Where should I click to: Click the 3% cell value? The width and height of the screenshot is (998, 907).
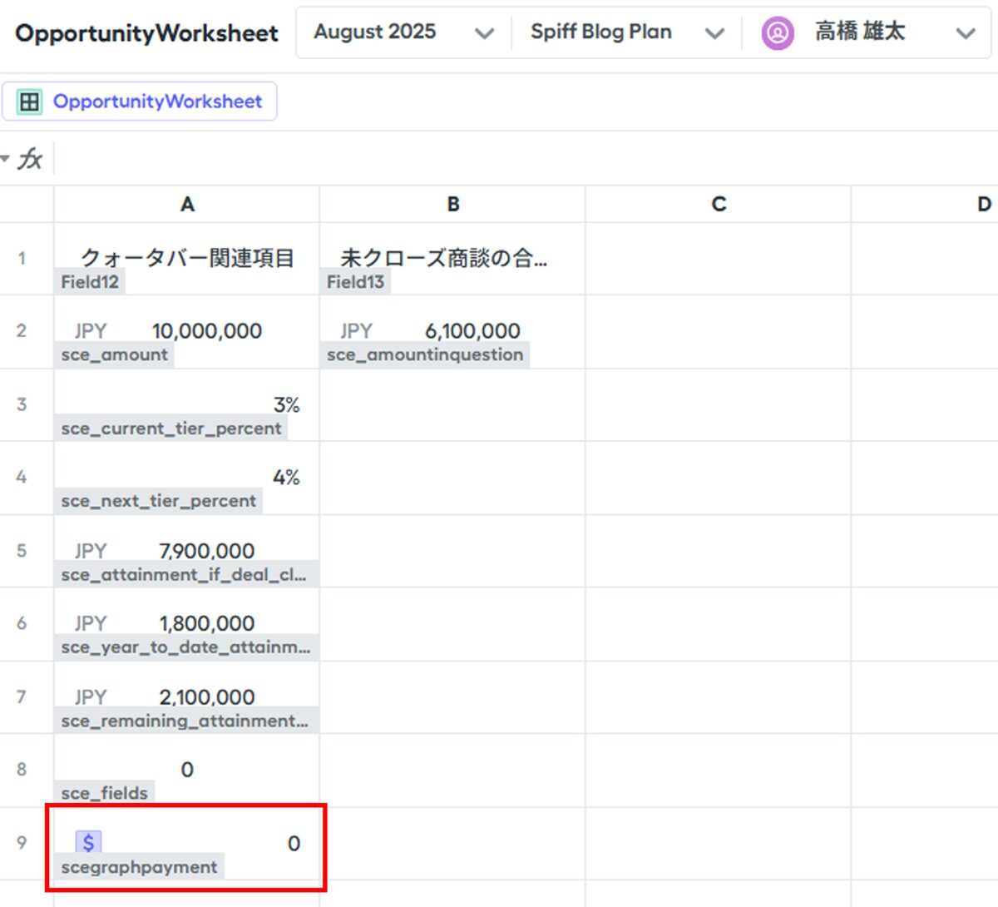[x=286, y=405]
